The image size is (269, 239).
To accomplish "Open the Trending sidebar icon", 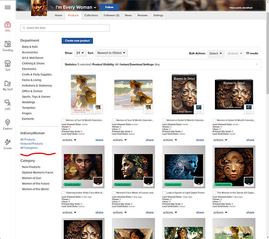I will coord(8,44).
